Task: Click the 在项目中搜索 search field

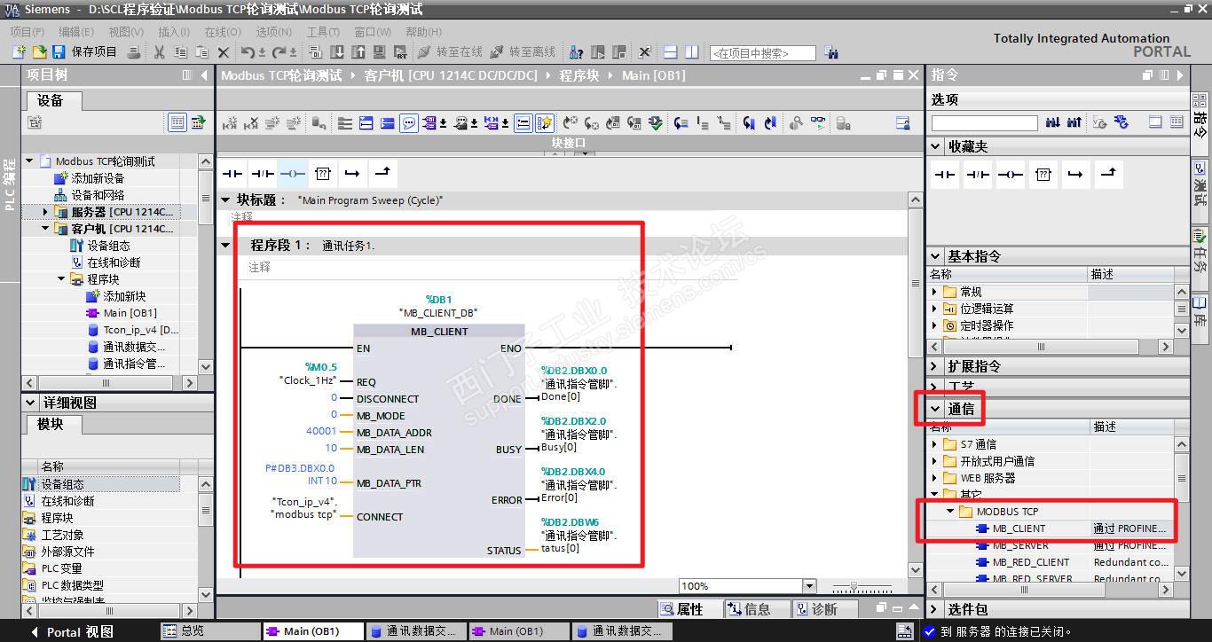Action: [762, 53]
